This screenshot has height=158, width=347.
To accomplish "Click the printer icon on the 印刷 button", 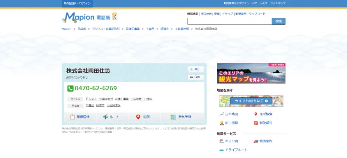I will coord(191,77).
